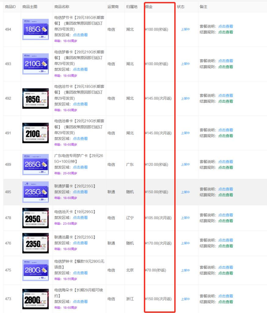View 禁发区域 link for product 491
This screenshot has height=313, width=267.
[x=80, y=138]
